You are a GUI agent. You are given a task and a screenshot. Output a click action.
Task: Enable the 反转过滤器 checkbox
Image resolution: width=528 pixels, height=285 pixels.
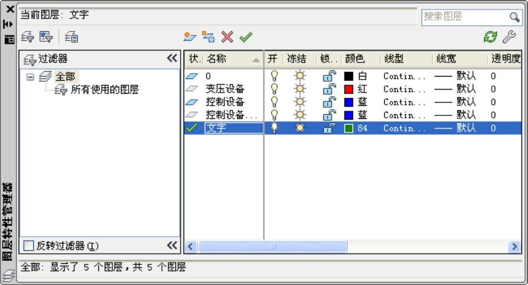[29, 246]
